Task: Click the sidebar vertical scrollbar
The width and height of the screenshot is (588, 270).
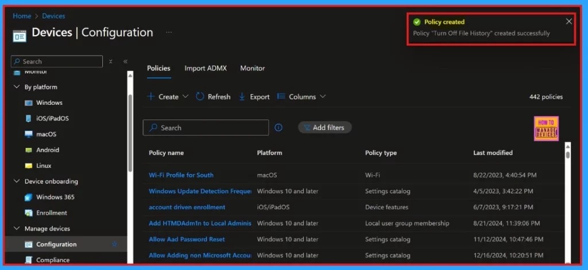Action: [130, 133]
